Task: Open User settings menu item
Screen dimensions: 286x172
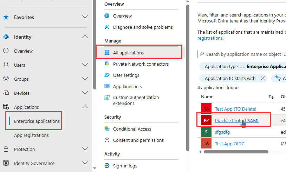Action: 126,75
